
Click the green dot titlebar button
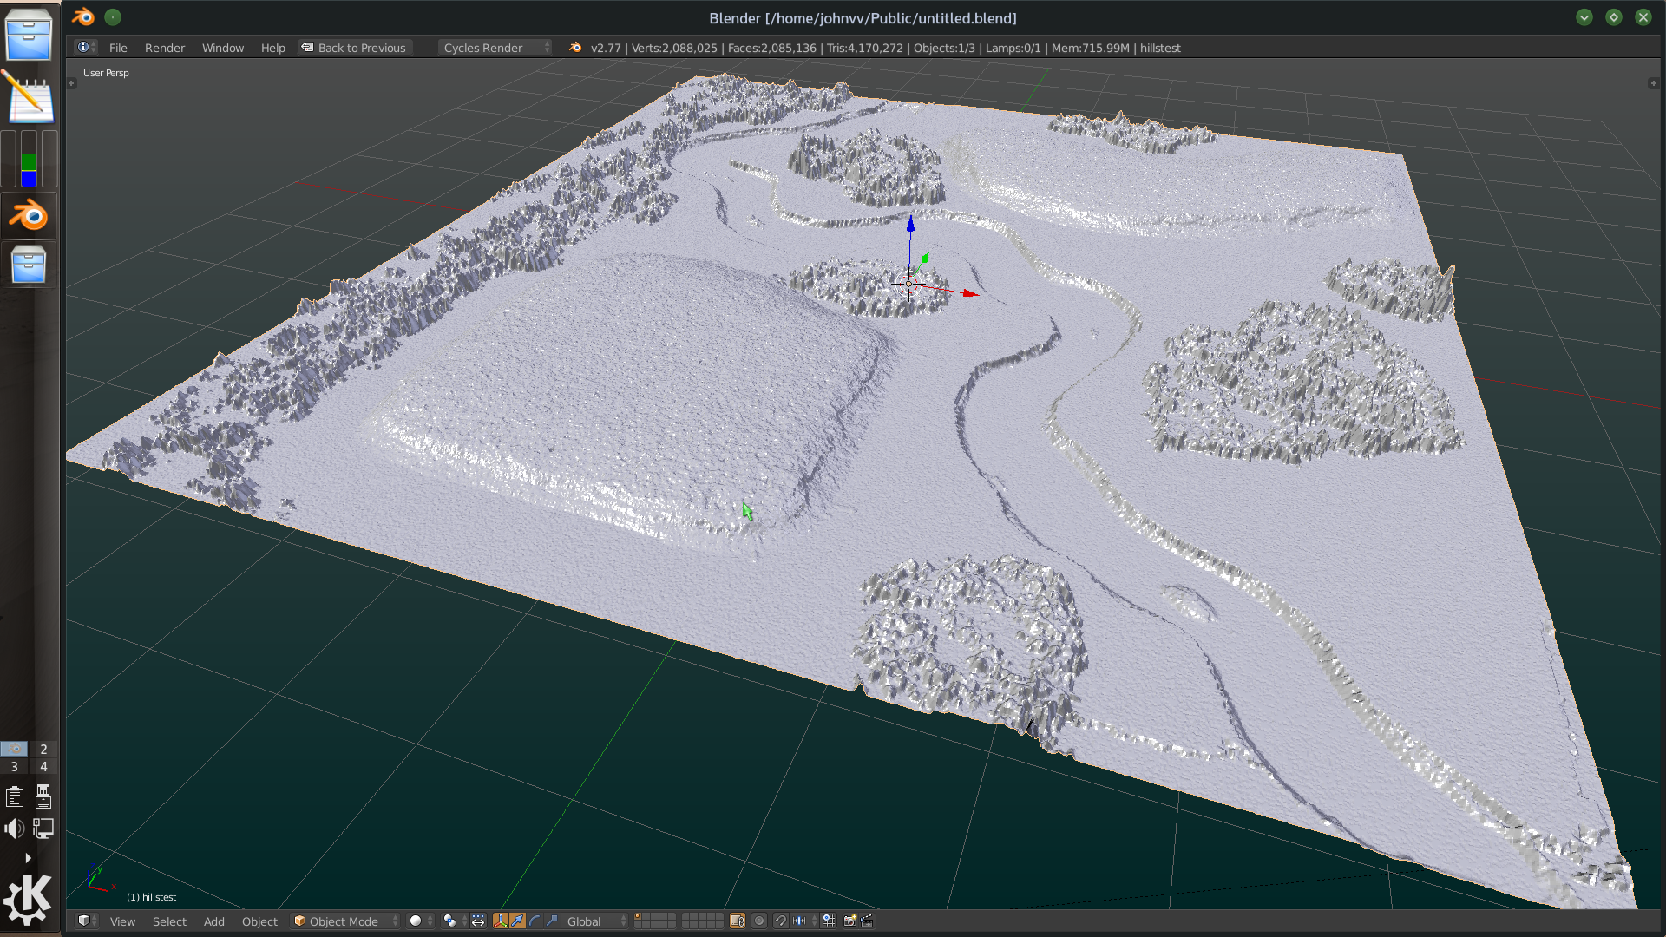tap(113, 16)
